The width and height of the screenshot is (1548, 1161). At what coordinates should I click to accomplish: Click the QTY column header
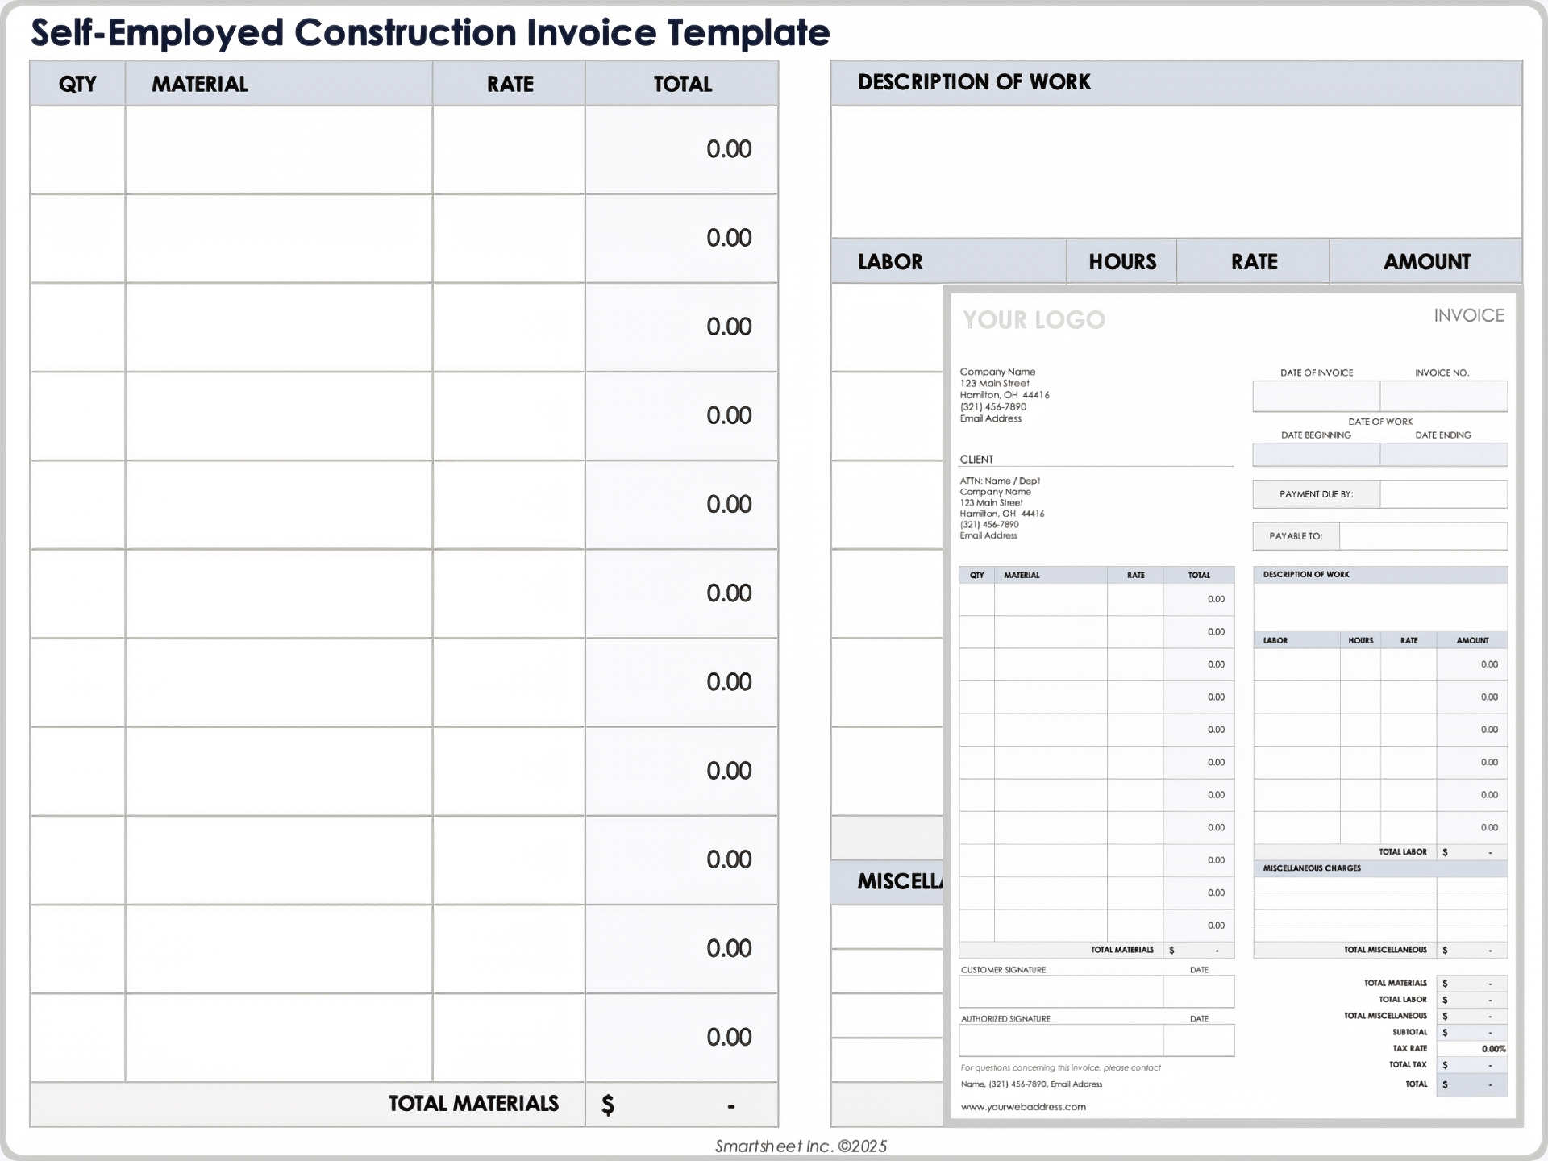(x=77, y=84)
